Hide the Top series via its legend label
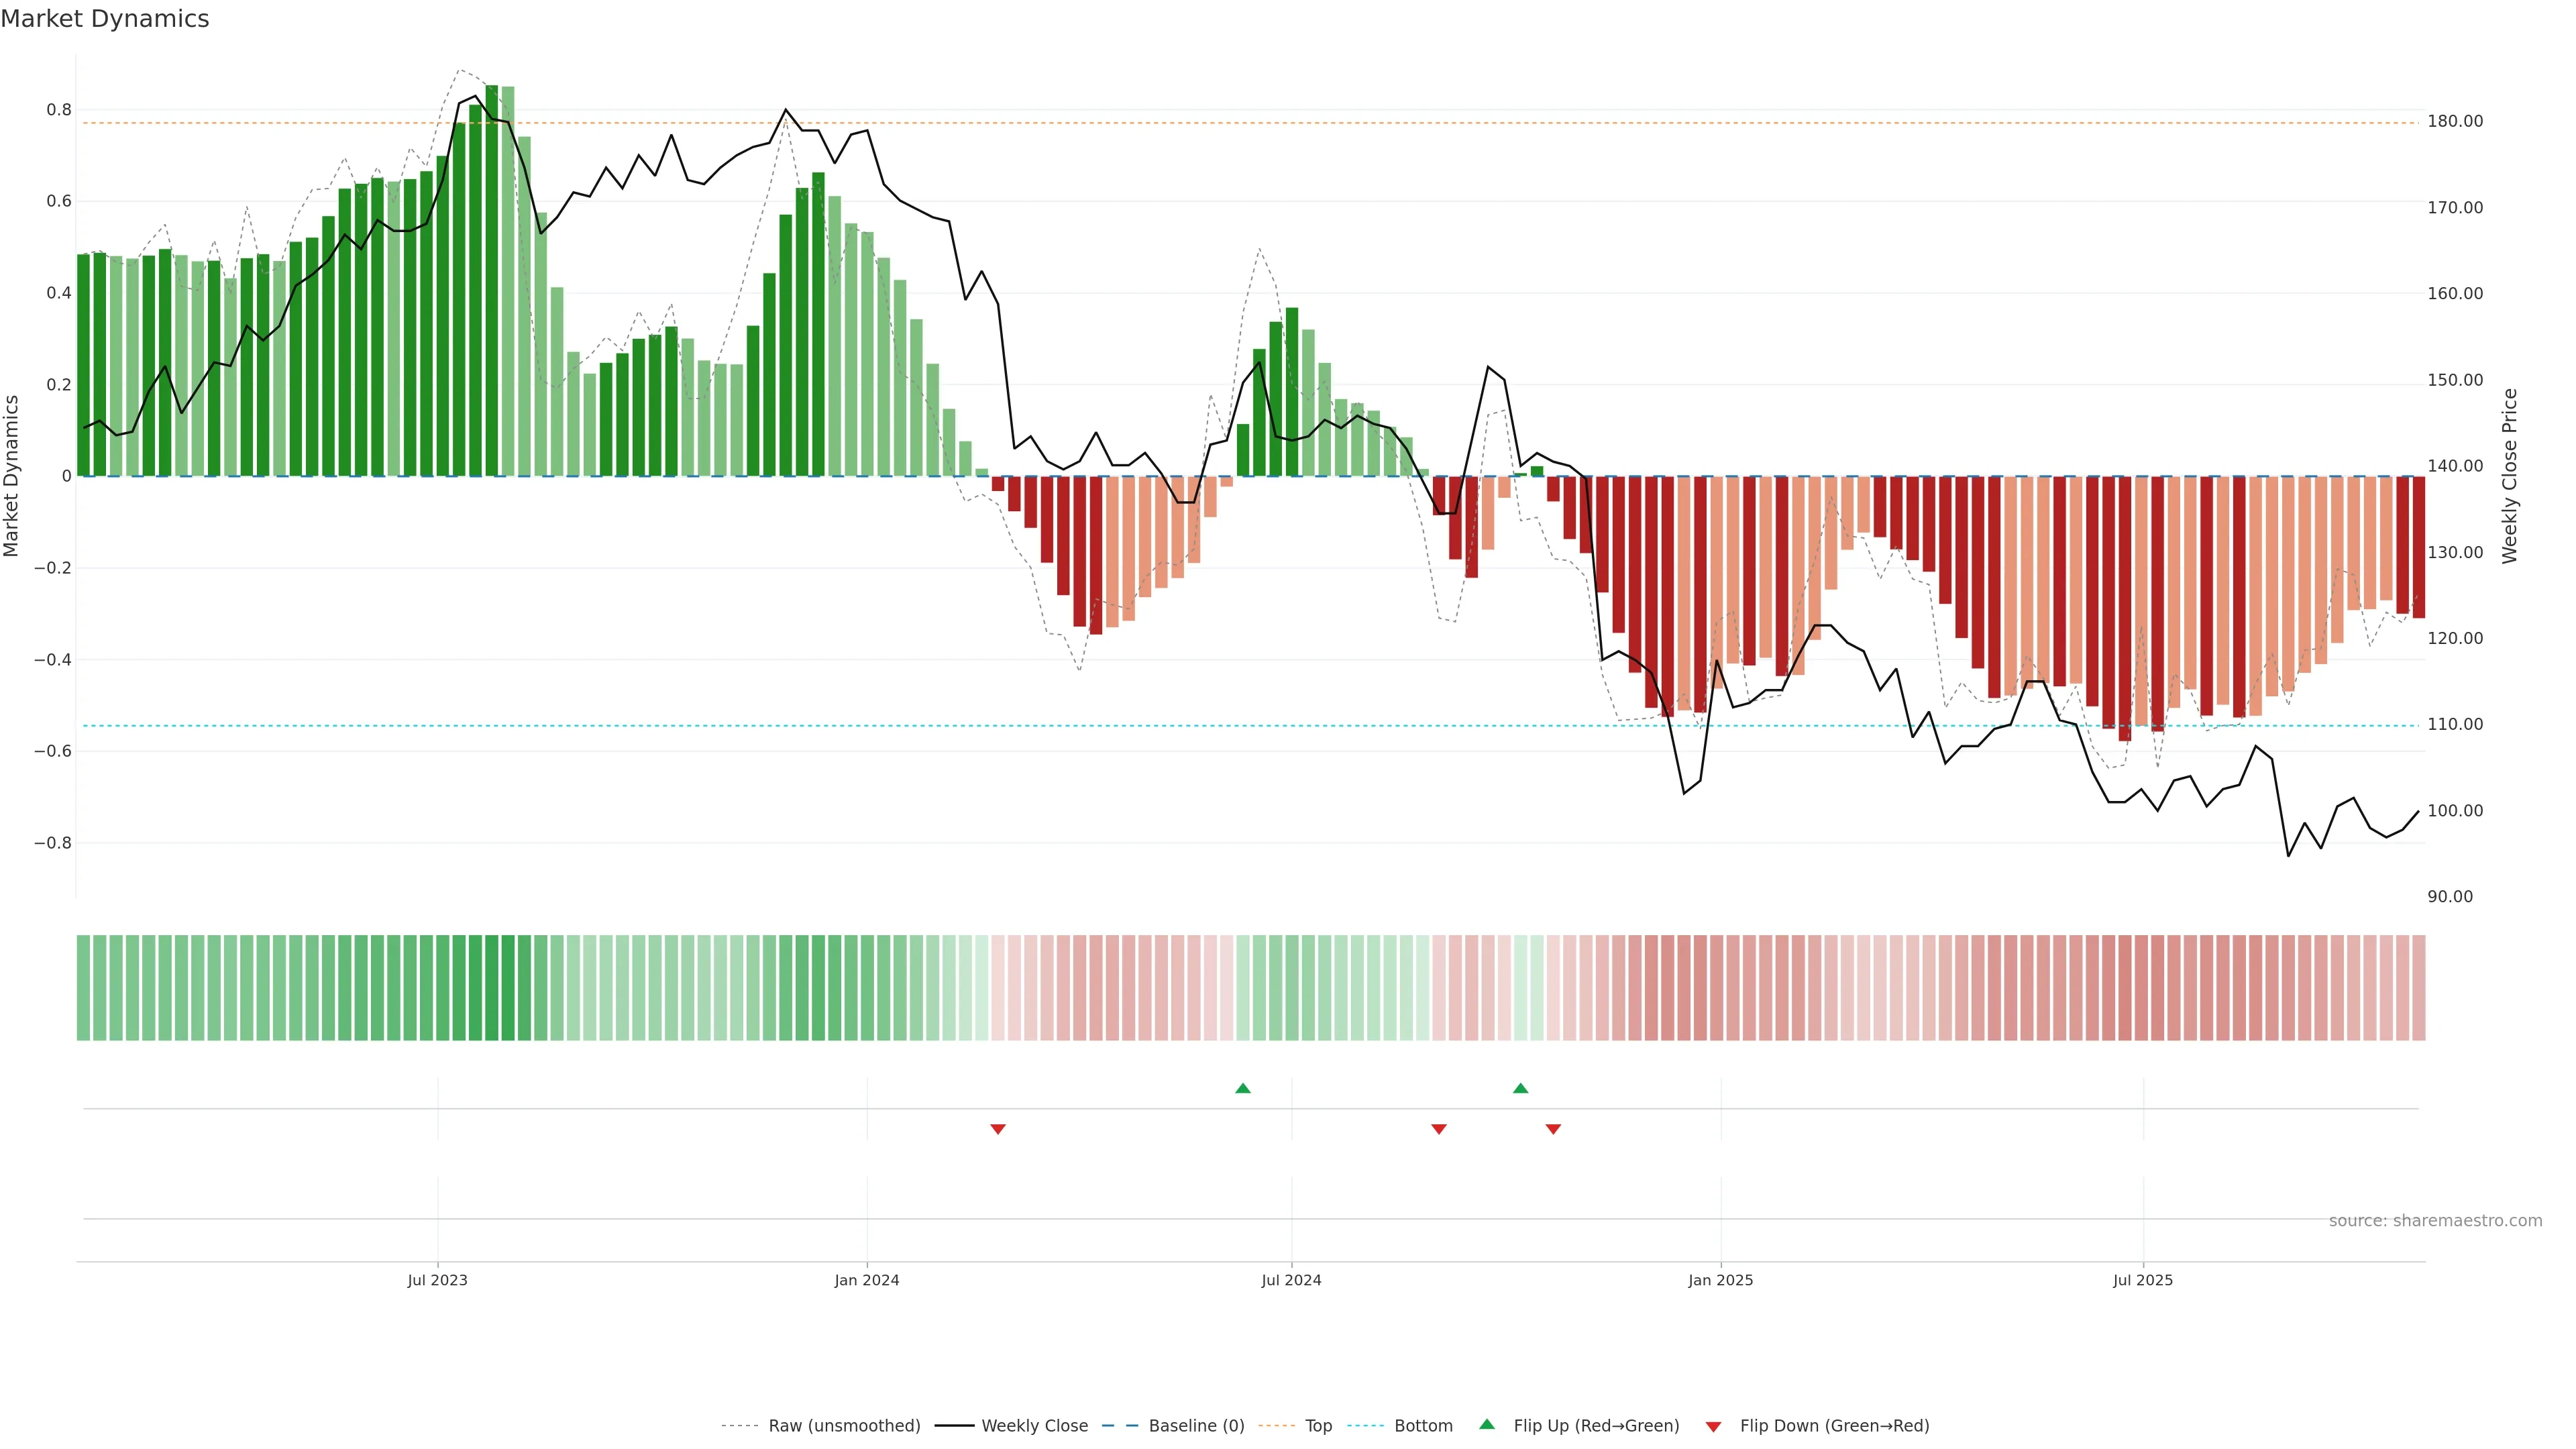Screen dimensions: 2576x1449 tap(1318, 1426)
